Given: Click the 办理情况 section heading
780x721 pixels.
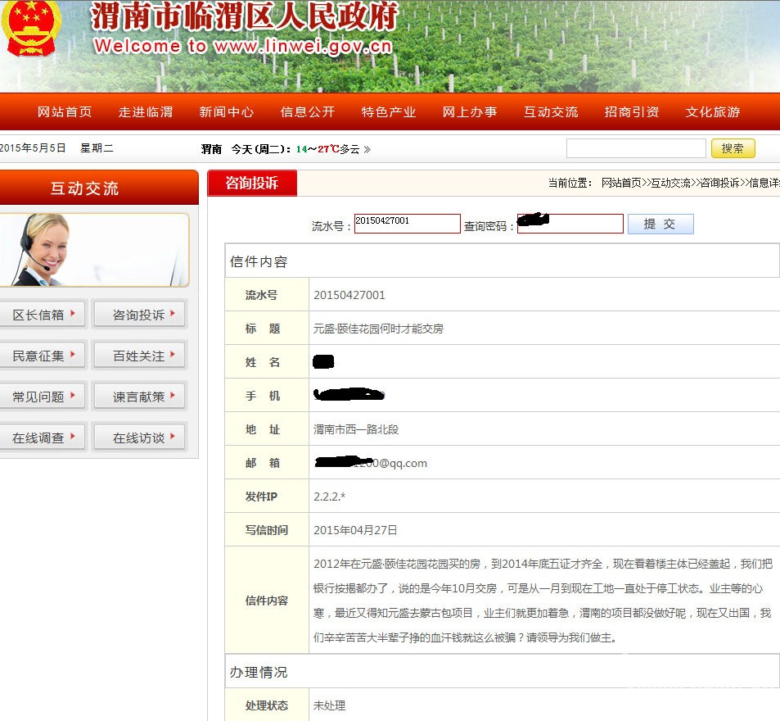Looking at the screenshot, I should click(259, 672).
